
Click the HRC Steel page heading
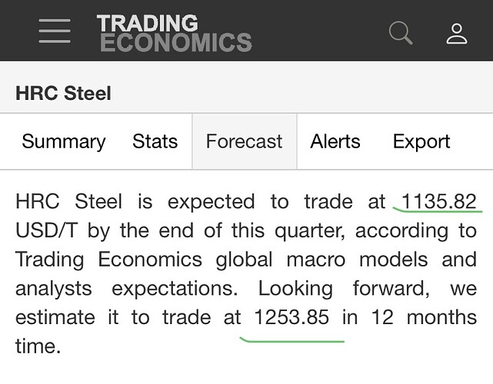64,94
